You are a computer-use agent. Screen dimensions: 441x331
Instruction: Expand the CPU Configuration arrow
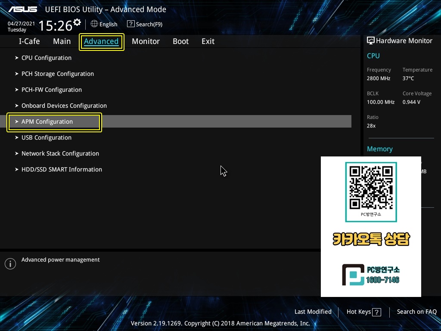click(x=17, y=58)
